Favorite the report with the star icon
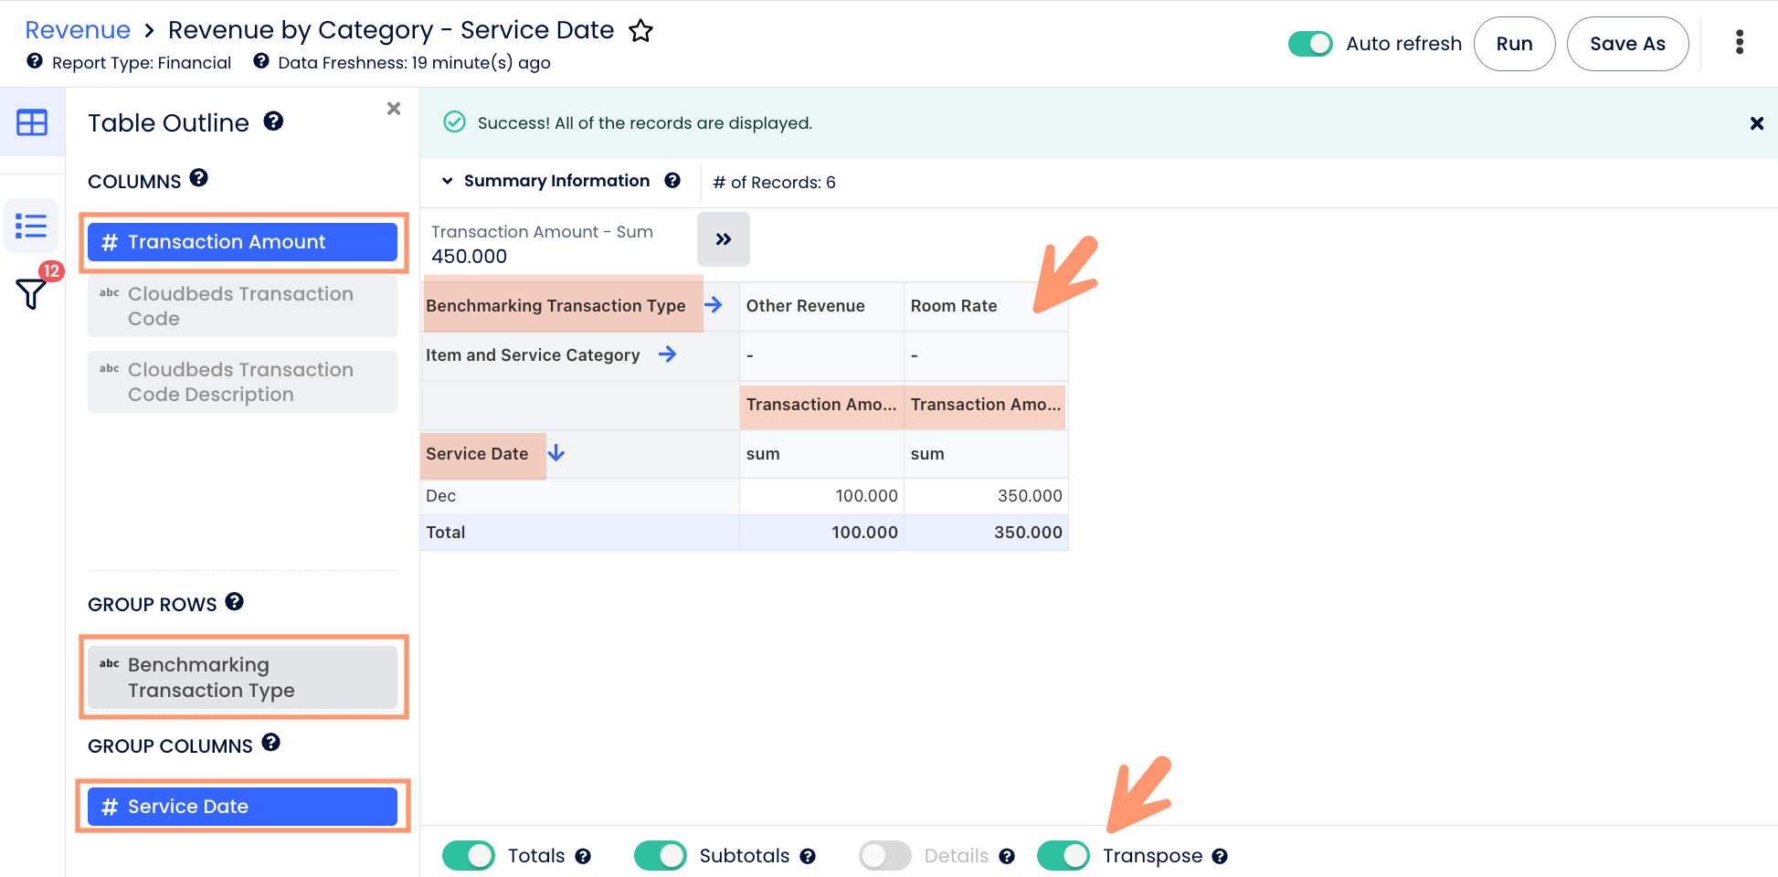This screenshot has width=1778, height=877. pyautogui.click(x=640, y=31)
